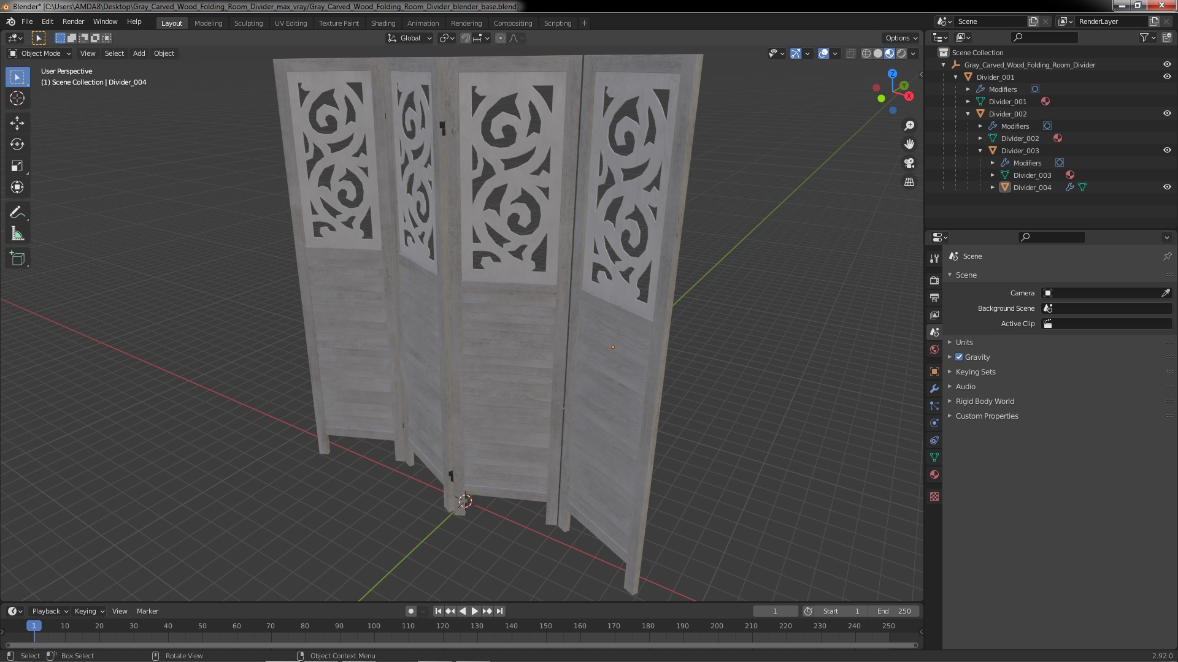Screen dimensions: 1178x662
Task: Expand the Units section in Scene properties
Action: (964, 342)
